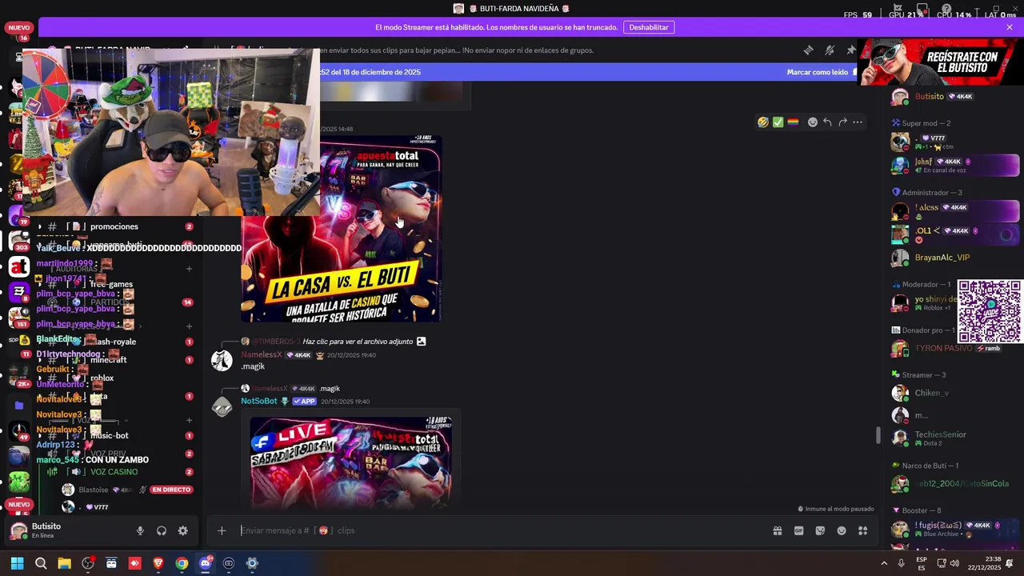1024x576 pixels.
Task: Jump to NUEVO unread indicator at bottom
Action: 18,505
